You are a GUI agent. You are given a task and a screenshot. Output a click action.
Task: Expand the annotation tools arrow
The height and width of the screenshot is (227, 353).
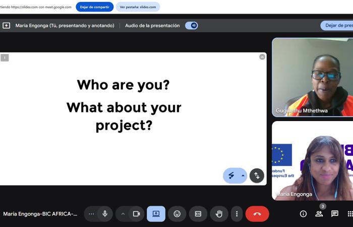(x=243, y=176)
